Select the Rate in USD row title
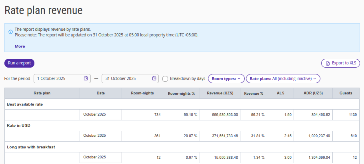 (x=18, y=126)
